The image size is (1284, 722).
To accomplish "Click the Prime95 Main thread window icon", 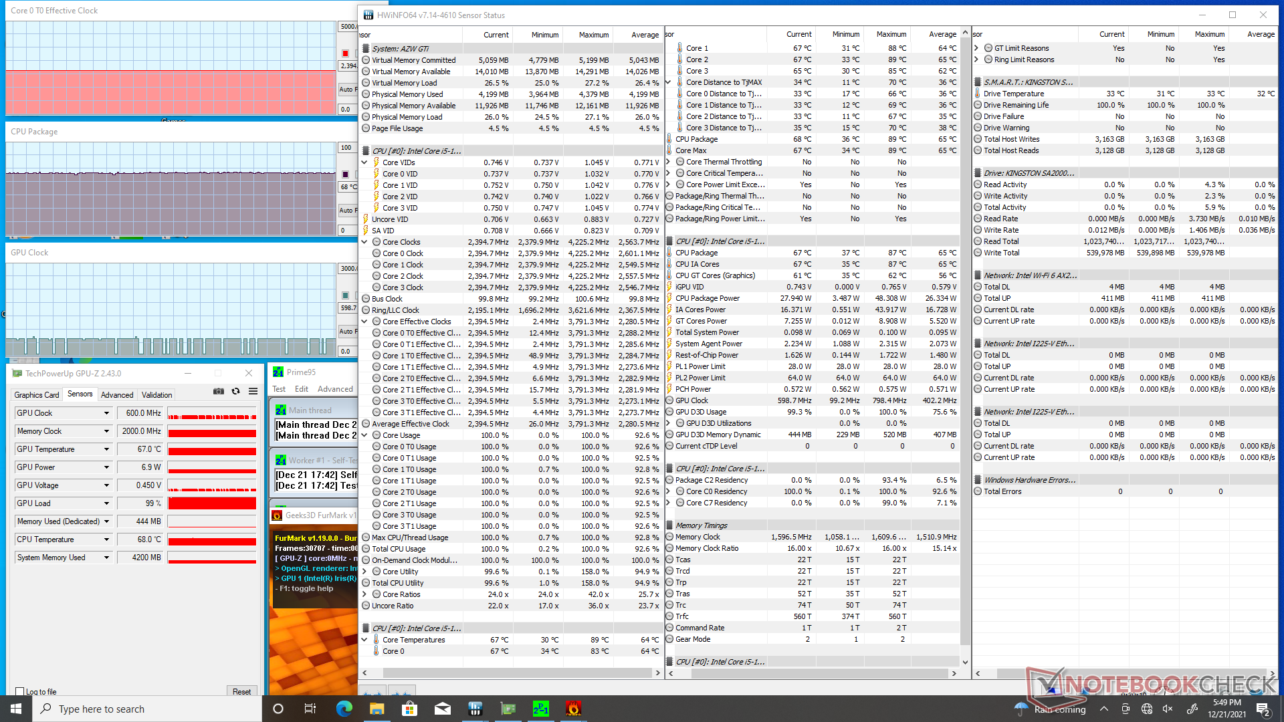I will (281, 410).
